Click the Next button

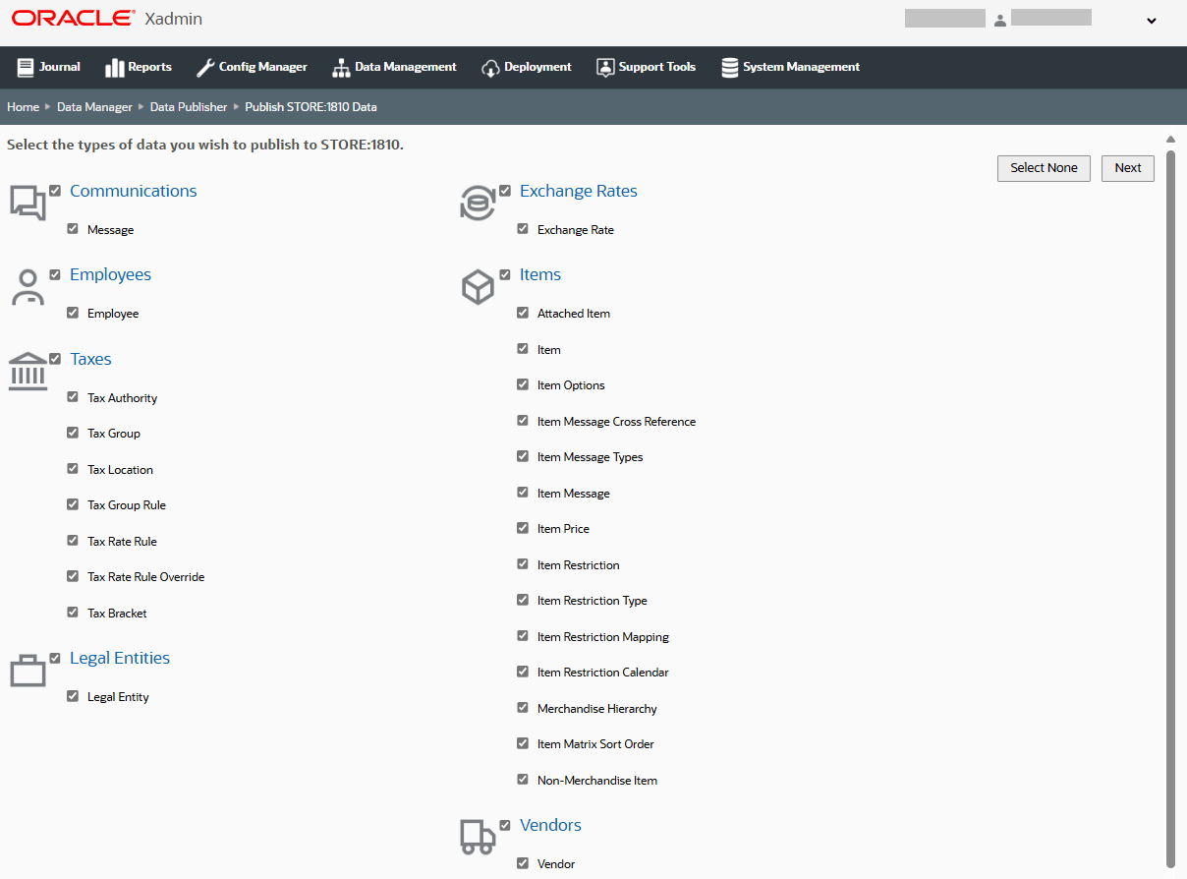pos(1127,168)
